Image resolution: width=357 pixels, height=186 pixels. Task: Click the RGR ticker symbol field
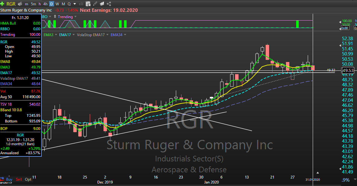click(11, 4)
